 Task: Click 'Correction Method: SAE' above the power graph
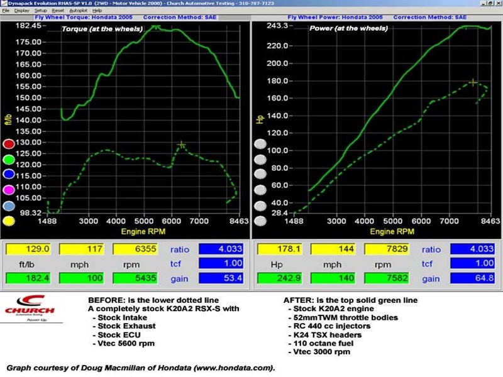coord(430,18)
